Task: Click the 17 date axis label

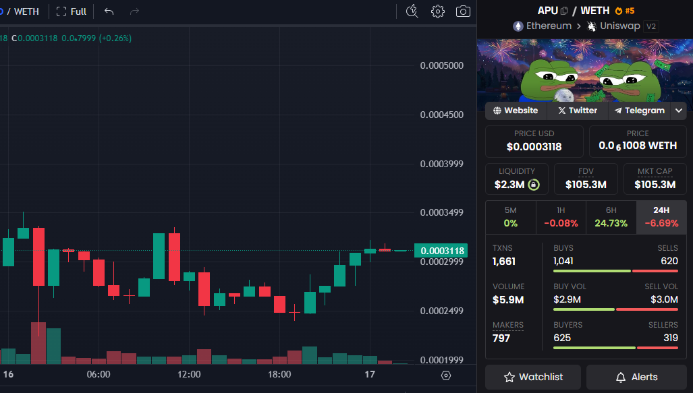Action: point(370,374)
